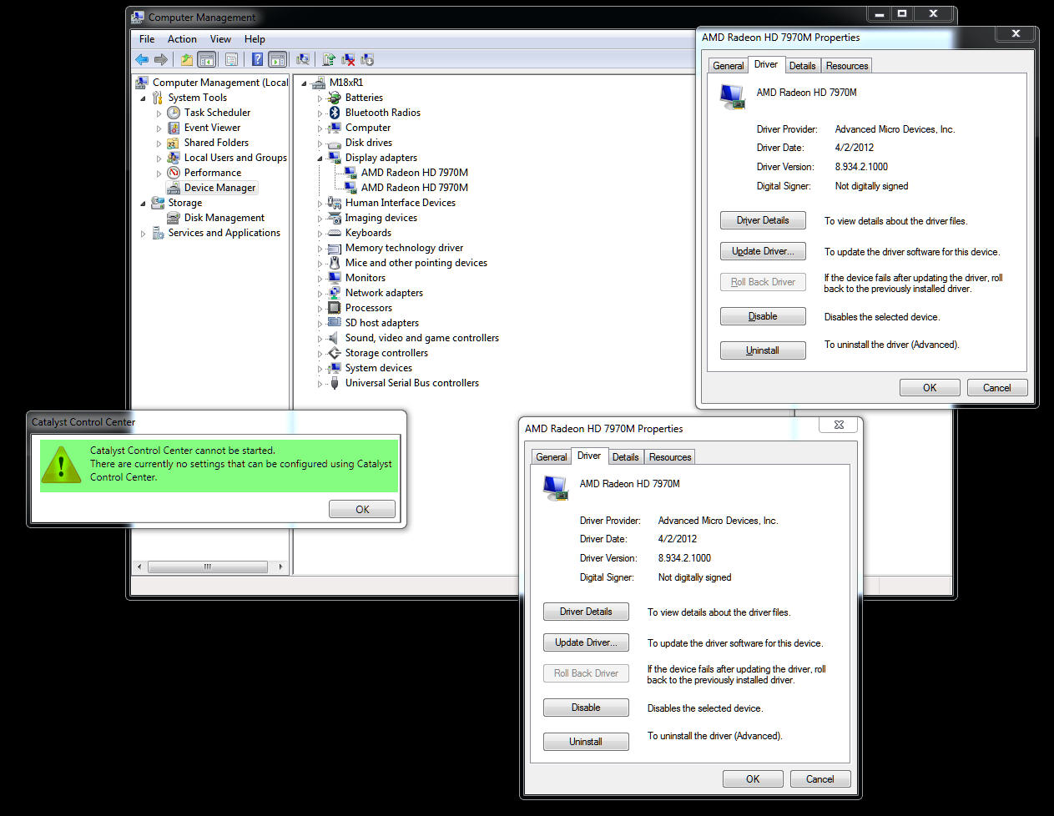1054x816 pixels.
Task: Open the Action menu
Action: pyautogui.click(x=182, y=39)
